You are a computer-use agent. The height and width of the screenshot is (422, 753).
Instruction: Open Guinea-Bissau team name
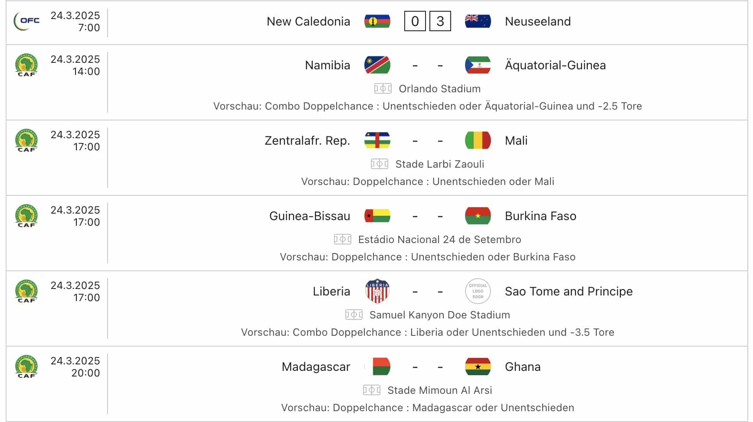[310, 216]
